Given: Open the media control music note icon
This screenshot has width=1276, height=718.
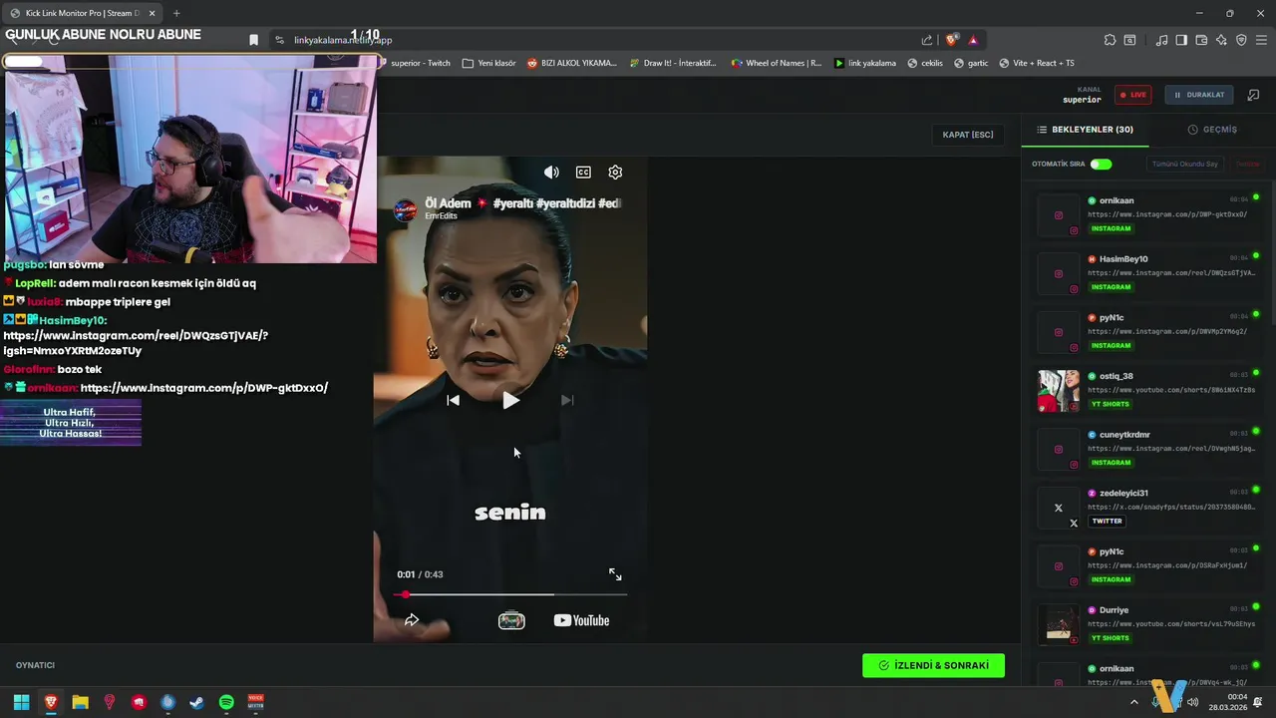Looking at the screenshot, I should (1161, 40).
